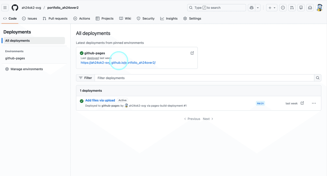Click the Filter deployments text field

coord(204,78)
